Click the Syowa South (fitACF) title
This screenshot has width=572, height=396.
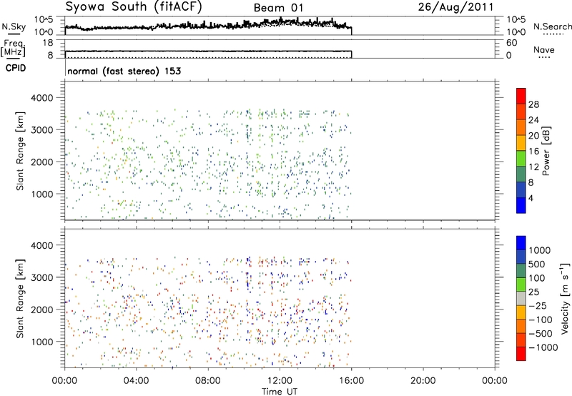[134, 7]
